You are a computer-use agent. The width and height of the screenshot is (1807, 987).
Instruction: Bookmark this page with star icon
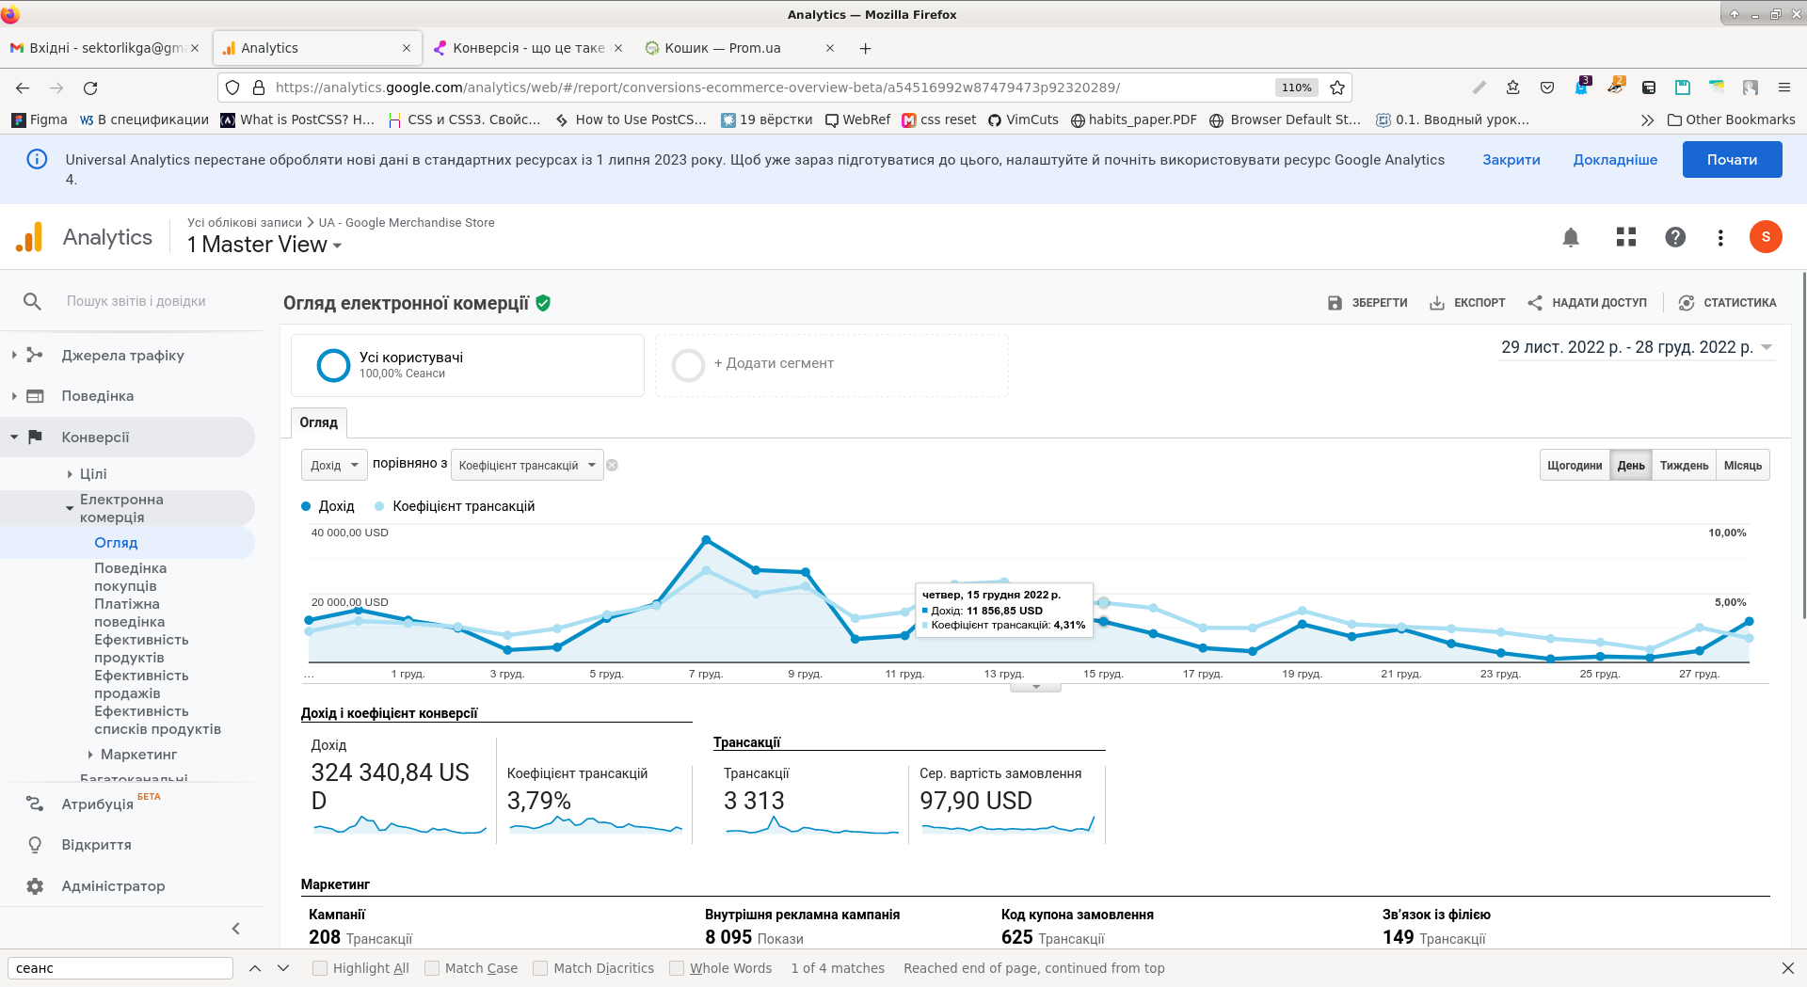(1336, 88)
